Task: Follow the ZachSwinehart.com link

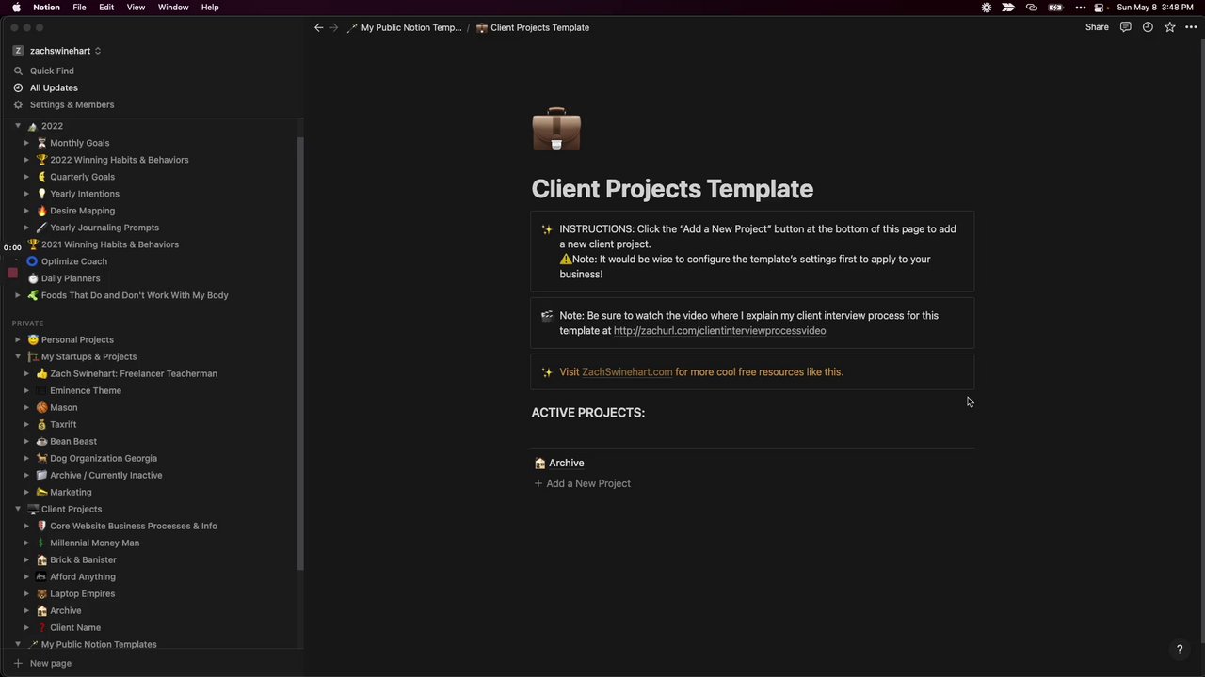Action: [x=627, y=371]
